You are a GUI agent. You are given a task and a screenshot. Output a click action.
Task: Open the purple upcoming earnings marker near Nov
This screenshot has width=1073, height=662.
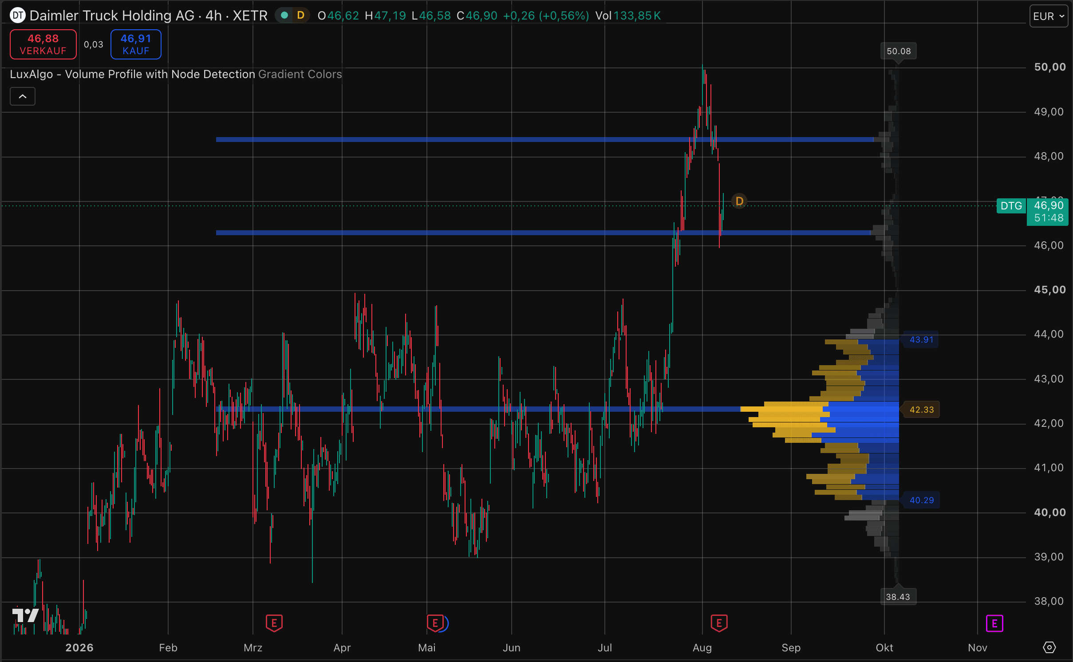point(994,623)
